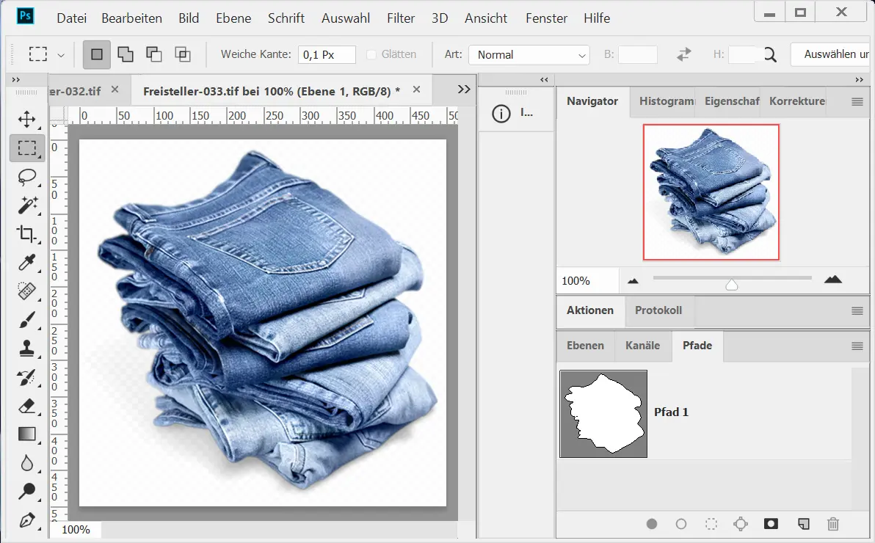Select the Pen tool
Image resolution: width=875 pixels, height=543 pixels.
pos(27,520)
